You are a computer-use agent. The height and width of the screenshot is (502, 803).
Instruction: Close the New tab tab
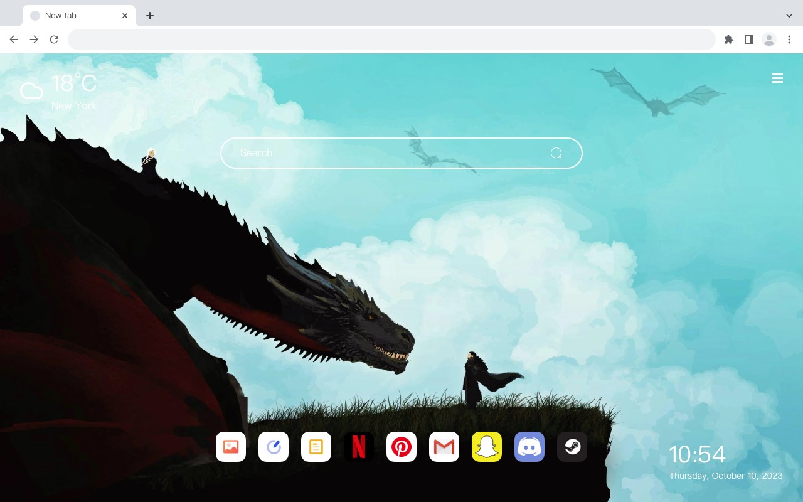click(x=125, y=16)
